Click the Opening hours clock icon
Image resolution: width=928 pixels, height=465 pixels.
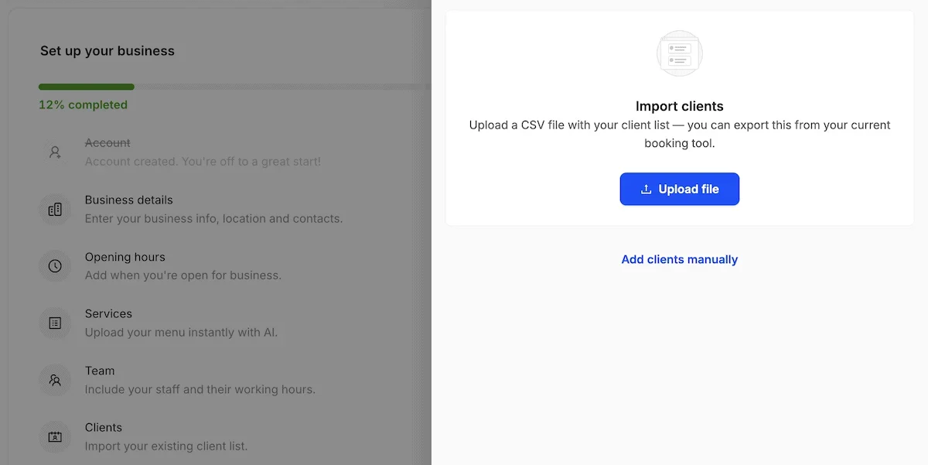coord(55,266)
